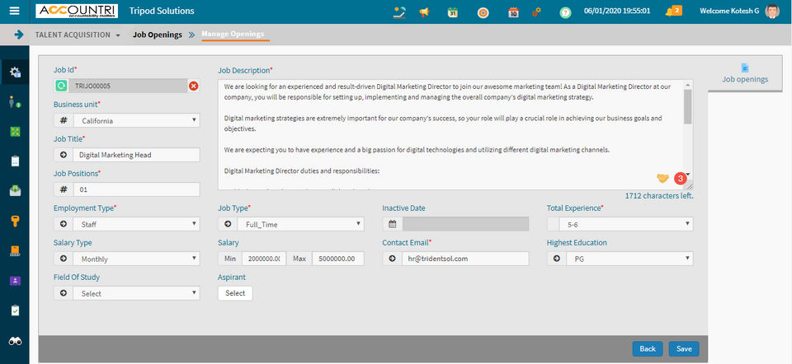
Task: Select the purple ID card sidebar icon
Action: (15, 281)
